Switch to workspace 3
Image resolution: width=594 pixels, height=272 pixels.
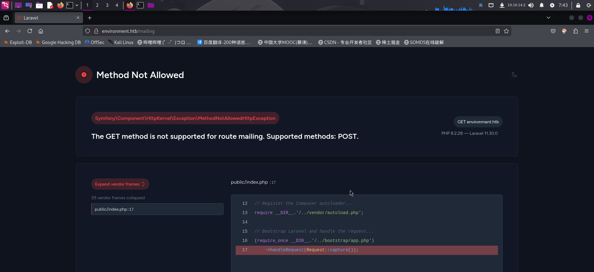(107, 5)
